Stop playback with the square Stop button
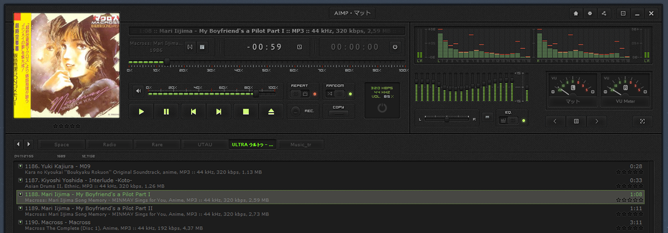This screenshot has height=233, width=668. pos(245,112)
